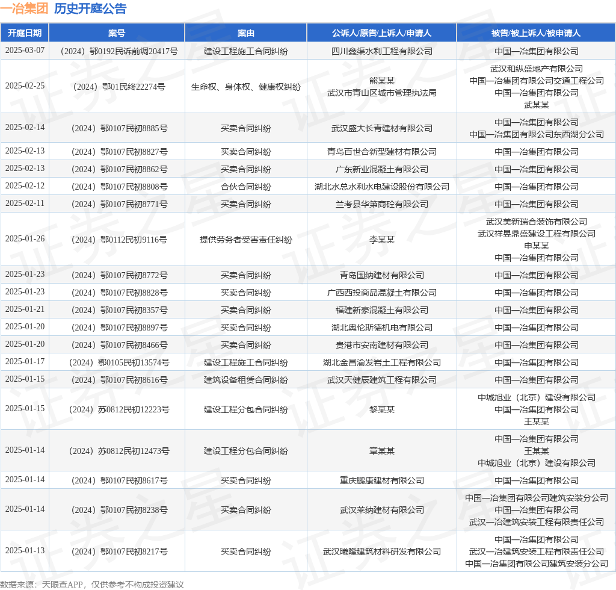
Task: Click 湖北金昌渝发岩土工程有限公司 cell
Action: click(x=381, y=362)
